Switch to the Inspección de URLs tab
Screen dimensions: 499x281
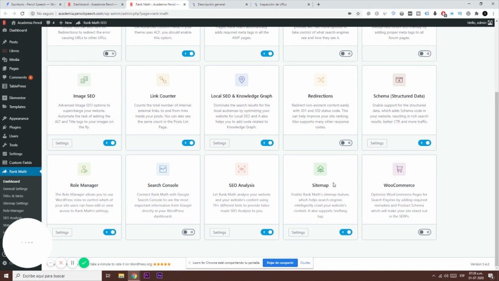(x=281, y=4)
